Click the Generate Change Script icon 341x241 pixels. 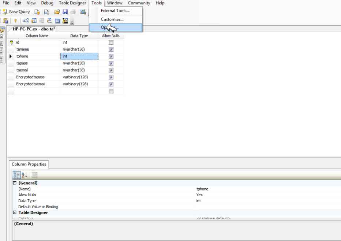[x=5, y=21]
